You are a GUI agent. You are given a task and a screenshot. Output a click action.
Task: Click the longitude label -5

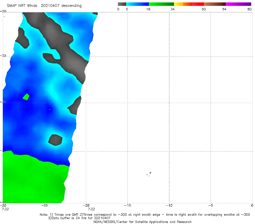[x=211, y=205]
